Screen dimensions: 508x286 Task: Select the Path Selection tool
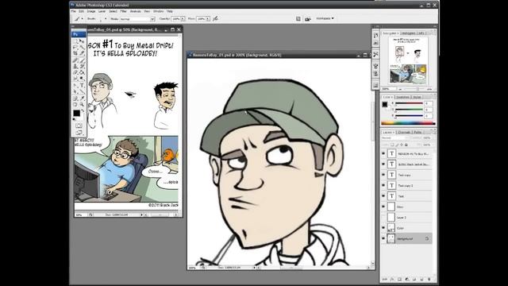click(75, 91)
